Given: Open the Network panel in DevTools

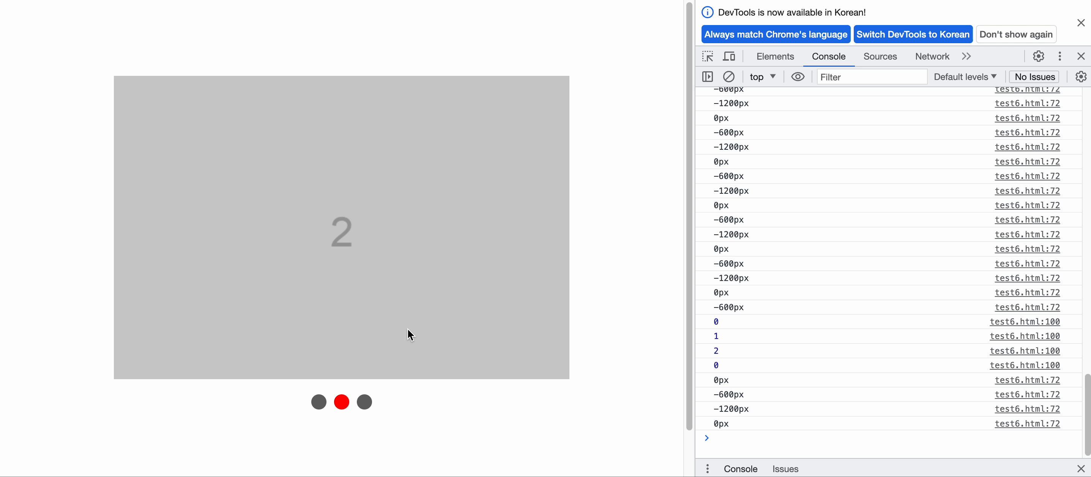Looking at the screenshot, I should pos(932,56).
